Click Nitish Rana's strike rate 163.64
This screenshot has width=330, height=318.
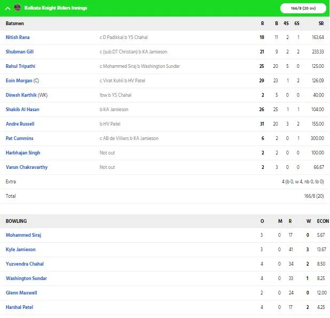pyautogui.click(x=318, y=37)
